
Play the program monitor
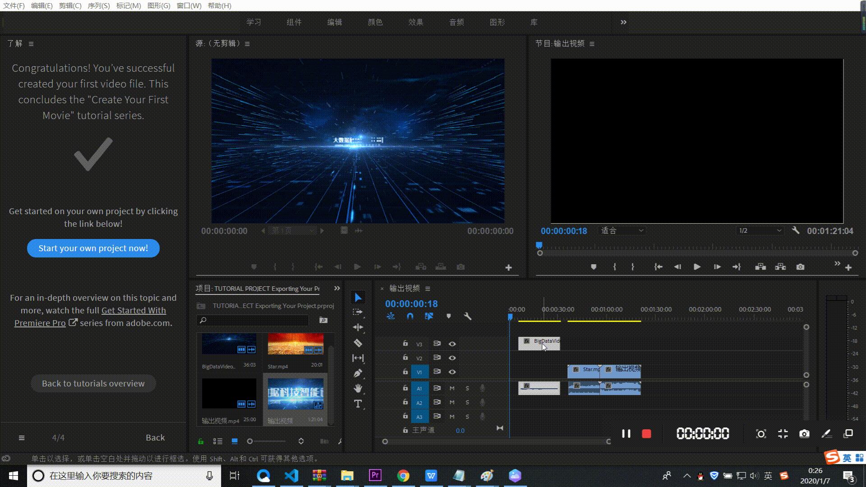[697, 267]
